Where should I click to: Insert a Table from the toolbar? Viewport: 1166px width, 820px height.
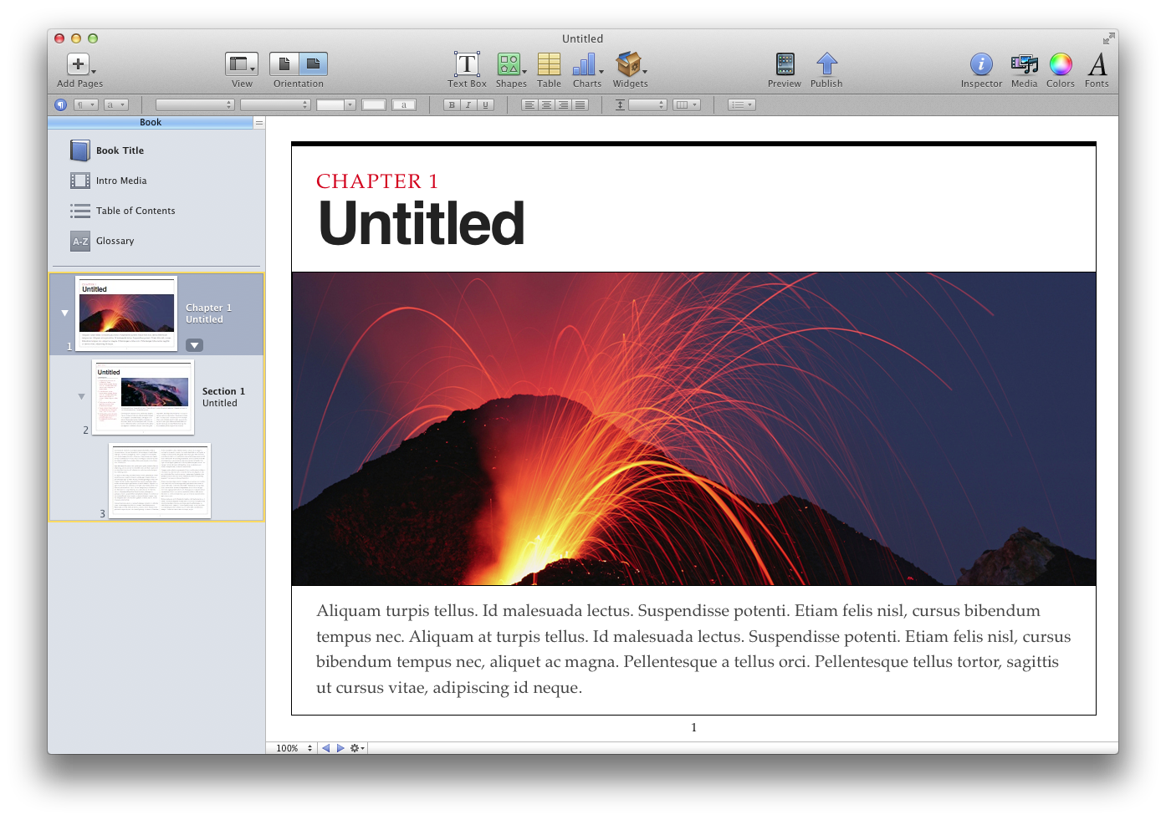click(549, 65)
